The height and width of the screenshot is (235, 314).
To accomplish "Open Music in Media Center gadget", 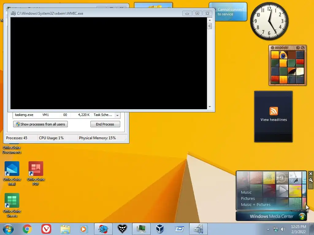I will coord(246,192).
